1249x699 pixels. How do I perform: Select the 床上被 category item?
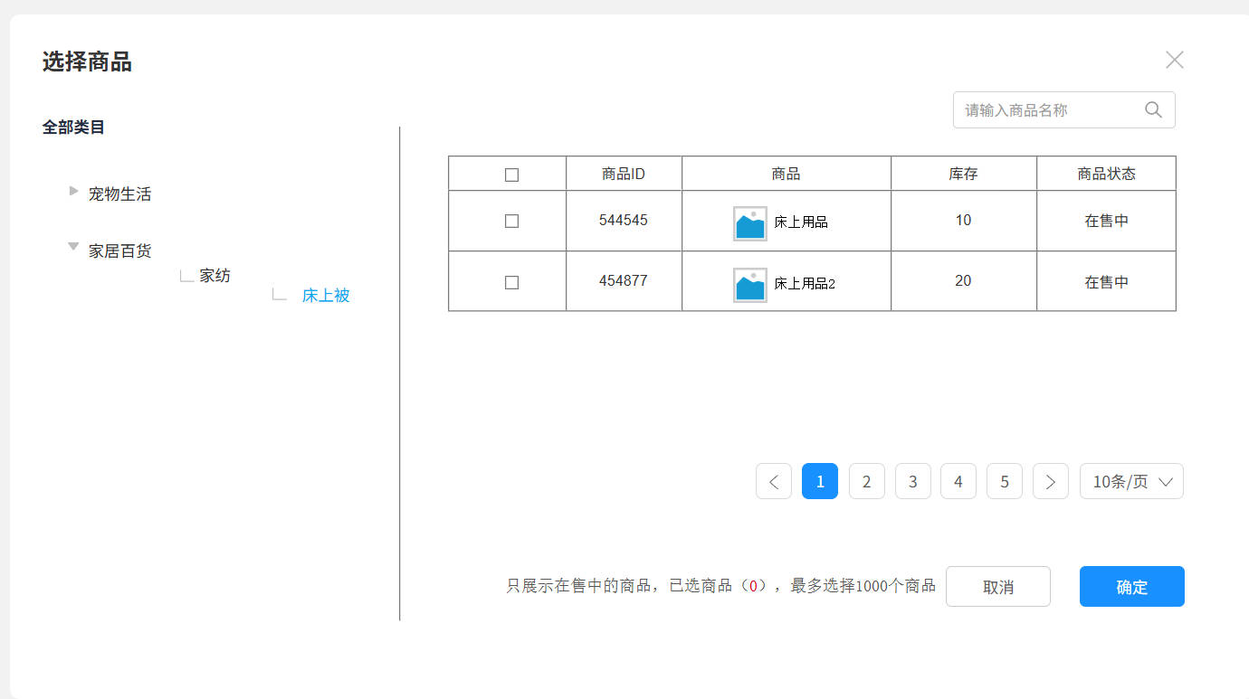click(x=325, y=296)
